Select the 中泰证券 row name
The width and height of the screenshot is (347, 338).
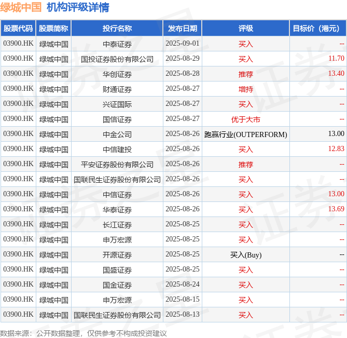point(117,44)
